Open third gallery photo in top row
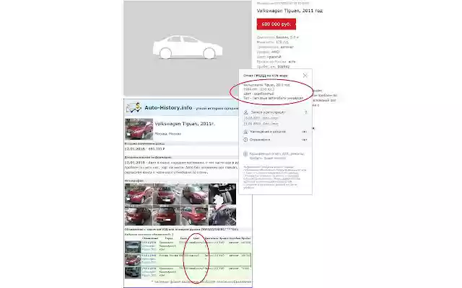This screenshot has width=462, height=288. tap(194, 194)
